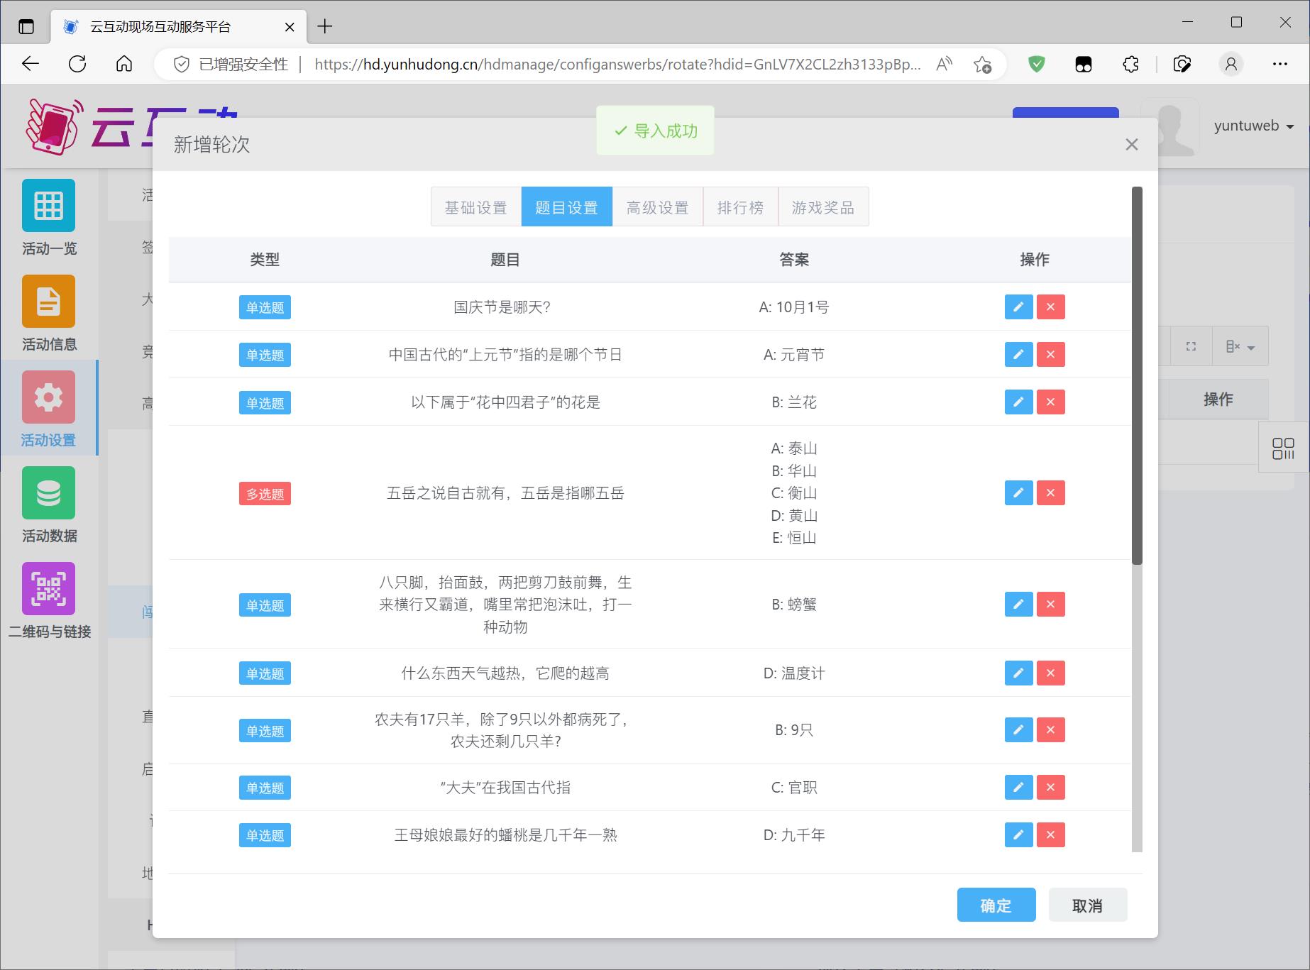Edit the 国庆节是哪天 question
Viewport: 1310px width, 970px height.
point(1018,307)
